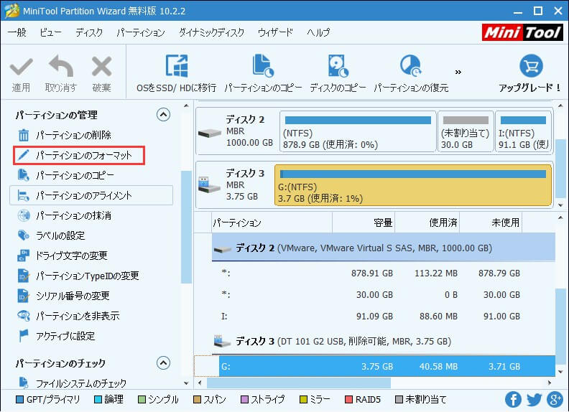Open Facebook share icon in status bar
Screen dimensions: 569x412
coord(513,399)
